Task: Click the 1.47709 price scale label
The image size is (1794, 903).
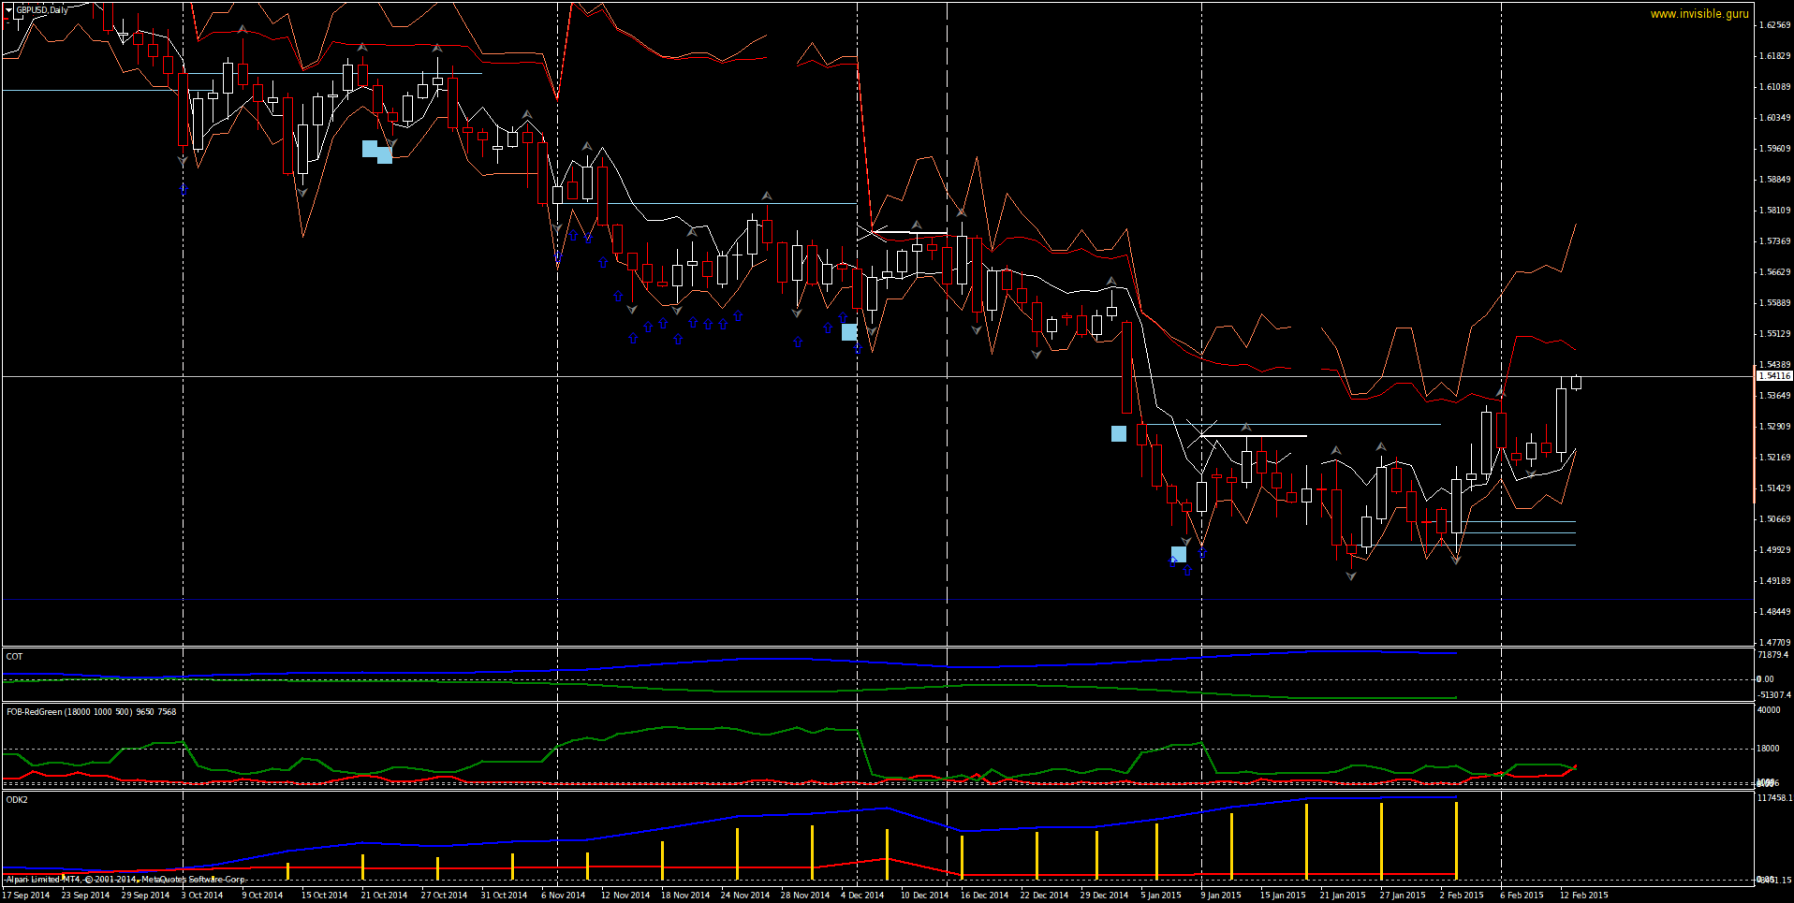Action: coord(1775,643)
